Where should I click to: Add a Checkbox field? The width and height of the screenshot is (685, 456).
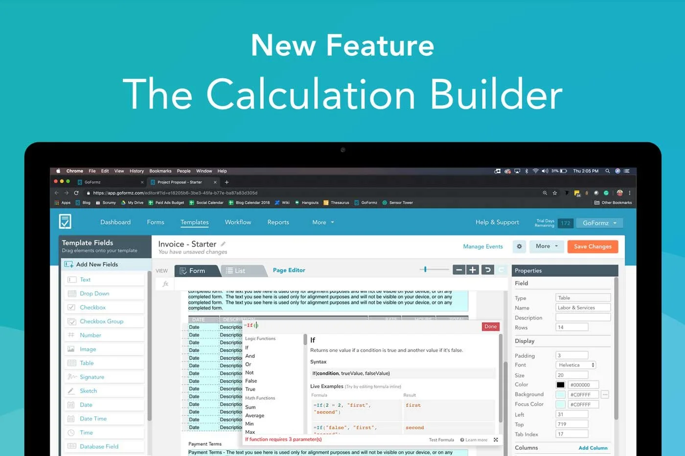[x=104, y=307]
